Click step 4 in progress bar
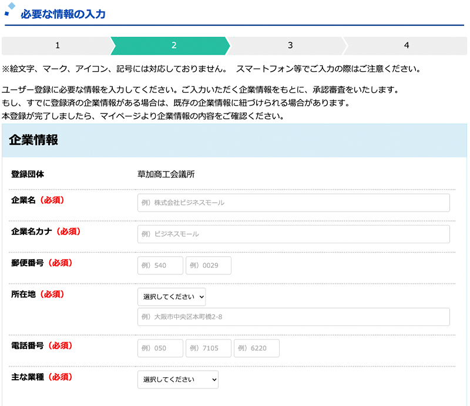The image size is (470, 406). point(406,45)
